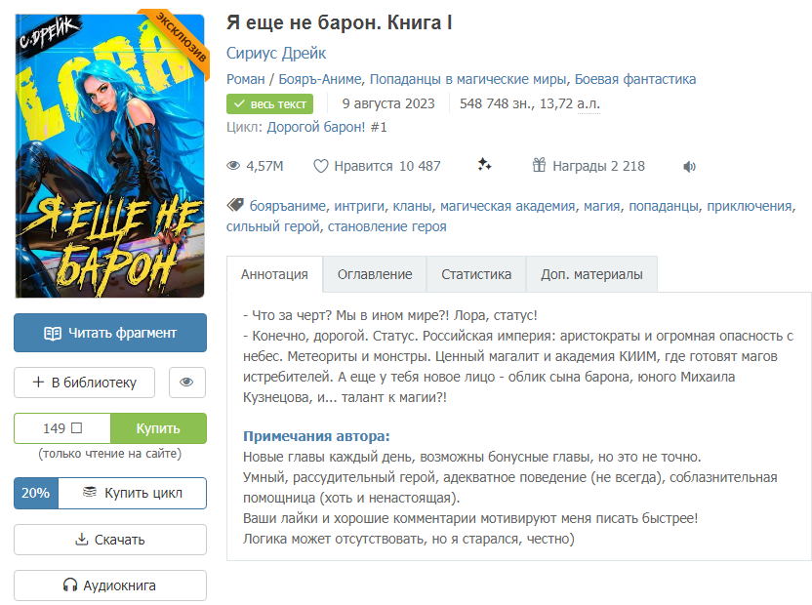The width and height of the screenshot is (812, 605).
Task: Click the speaker audio icon
Action: click(x=689, y=166)
